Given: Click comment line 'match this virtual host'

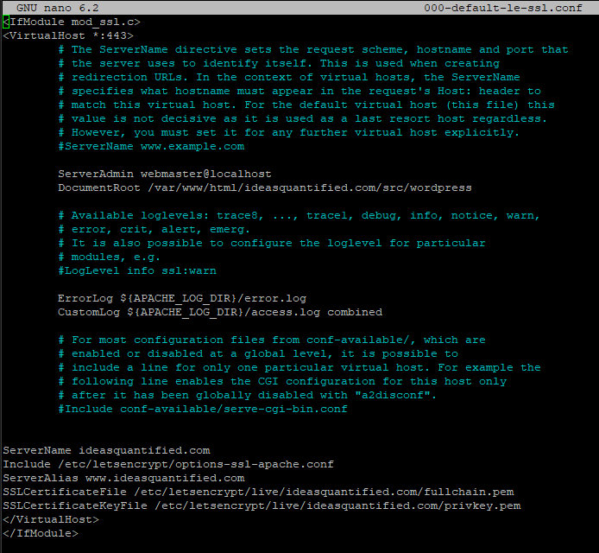Looking at the screenshot, I should (306, 105).
